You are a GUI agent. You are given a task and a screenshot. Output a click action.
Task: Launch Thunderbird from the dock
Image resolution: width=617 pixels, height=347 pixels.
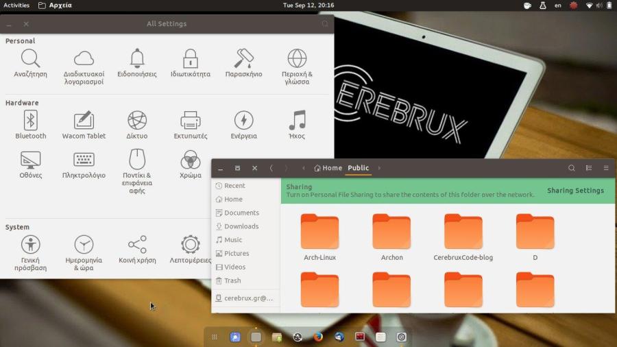[x=339, y=337]
